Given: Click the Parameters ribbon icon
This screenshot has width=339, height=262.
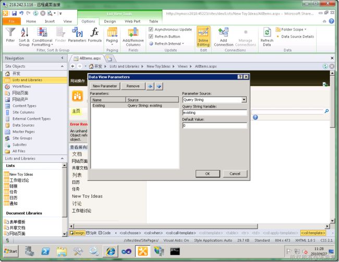Looking at the screenshot, I should (x=77, y=35).
